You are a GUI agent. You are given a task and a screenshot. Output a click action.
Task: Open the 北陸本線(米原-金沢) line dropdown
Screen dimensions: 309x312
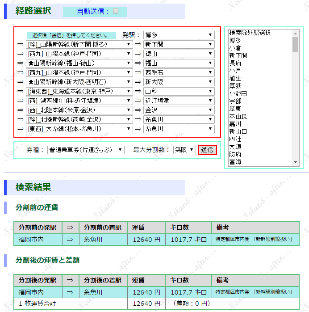(79, 110)
